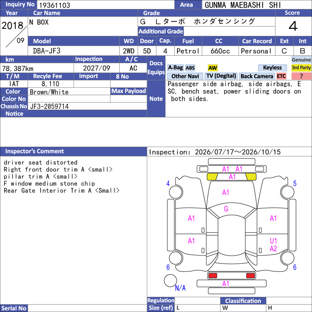Click inspection date 2027/09

[x=96, y=68]
